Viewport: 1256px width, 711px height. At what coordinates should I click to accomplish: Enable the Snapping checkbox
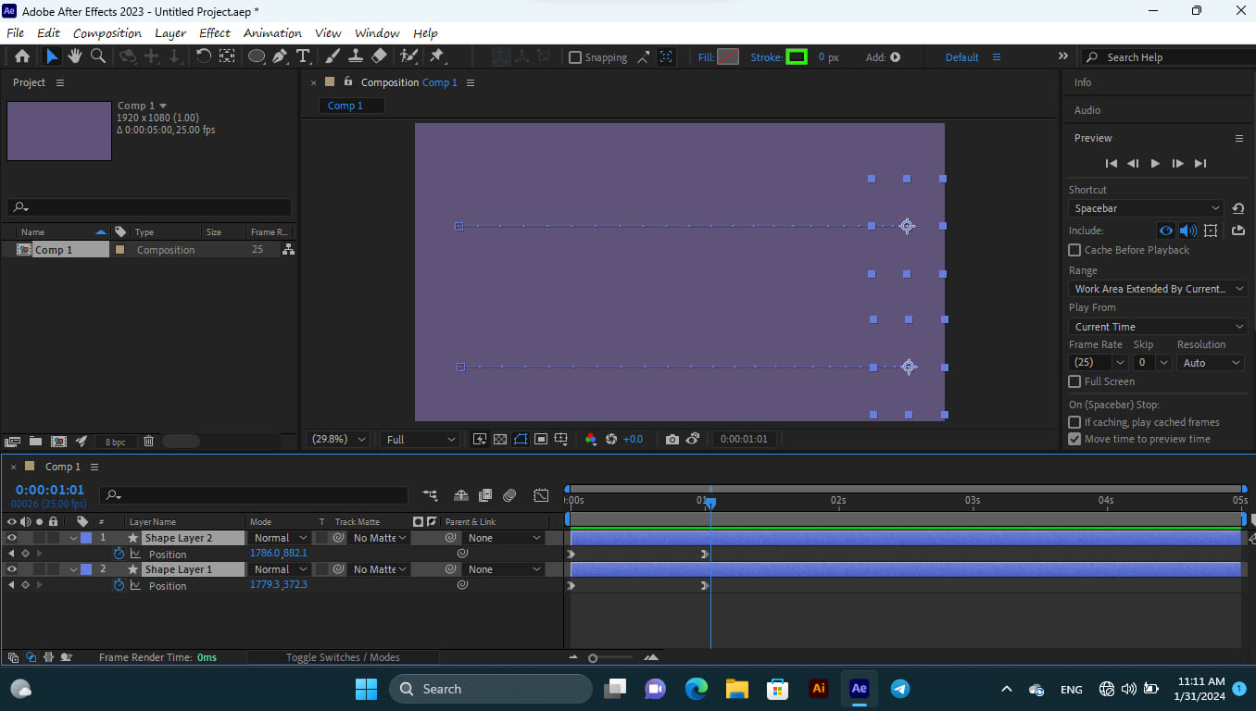coord(575,57)
